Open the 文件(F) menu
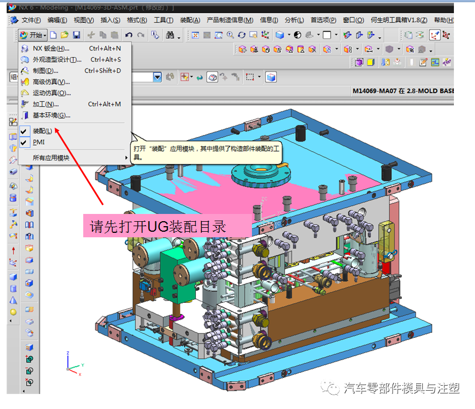This screenshot has width=475, height=409. pyautogui.click(x=31, y=21)
